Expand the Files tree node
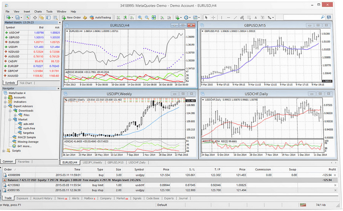343x211 pixels. point(15,115)
